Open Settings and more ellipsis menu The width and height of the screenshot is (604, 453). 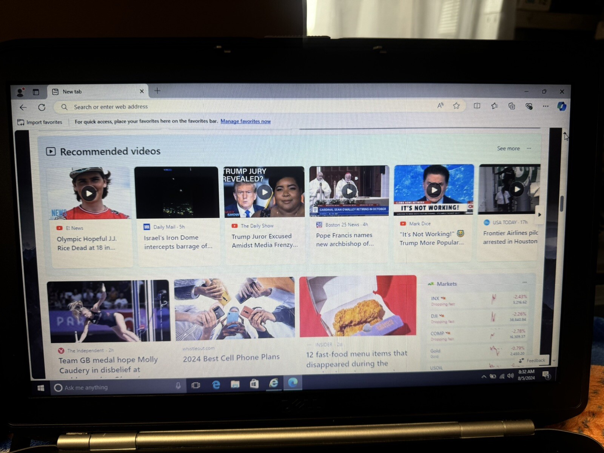click(545, 106)
